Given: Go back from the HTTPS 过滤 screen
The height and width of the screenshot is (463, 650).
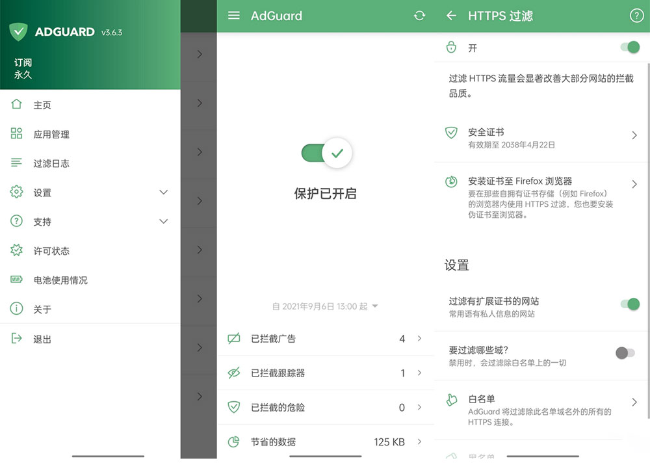Looking at the screenshot, I should coord(451,16).
